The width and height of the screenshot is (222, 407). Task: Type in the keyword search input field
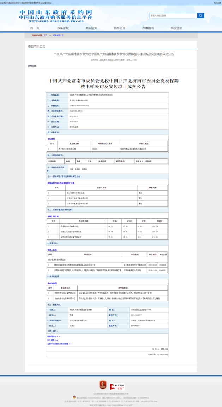tap(173, 16)
